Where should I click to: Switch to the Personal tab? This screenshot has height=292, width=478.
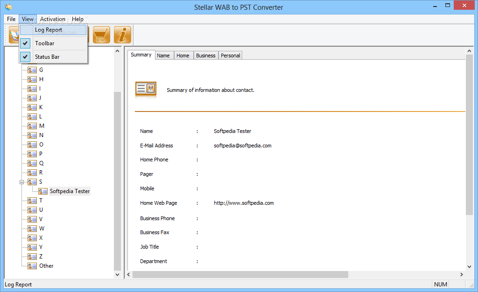click(231, 56)
